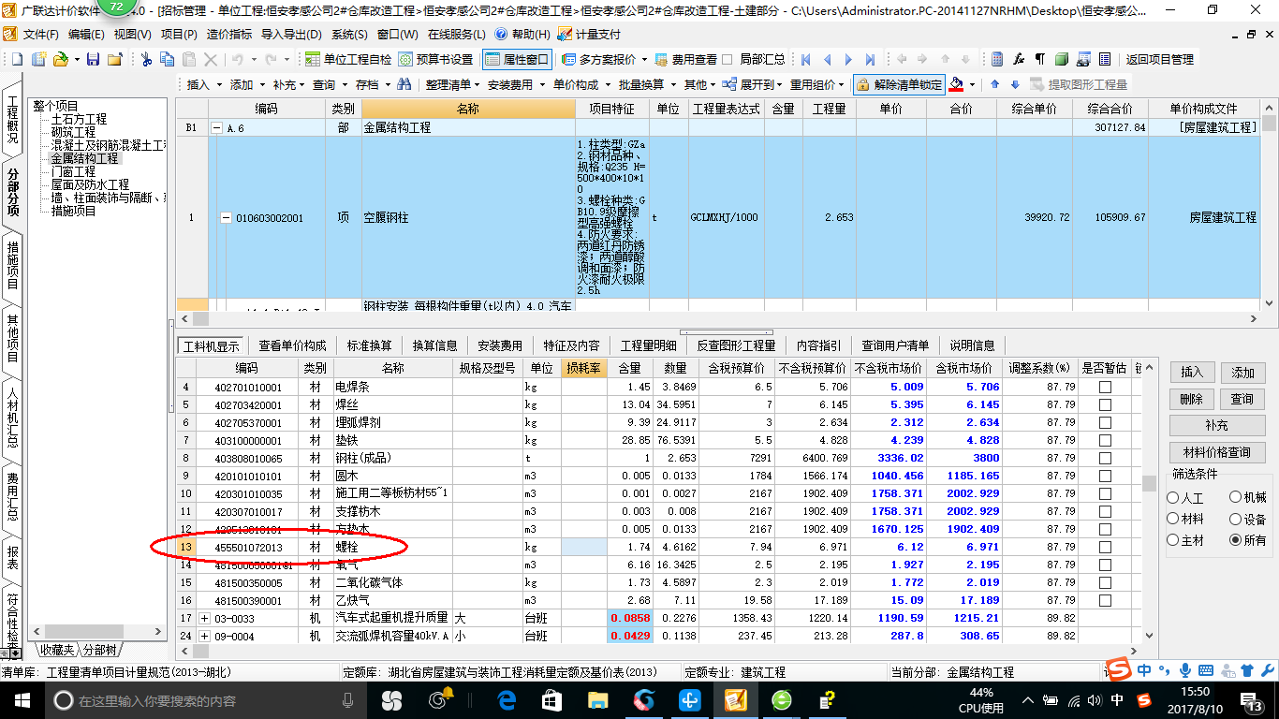The image size is (1279, 719).
Task: Click the 材料价格查询 button
Action: pyautogui.click(x=1217, y=452)
